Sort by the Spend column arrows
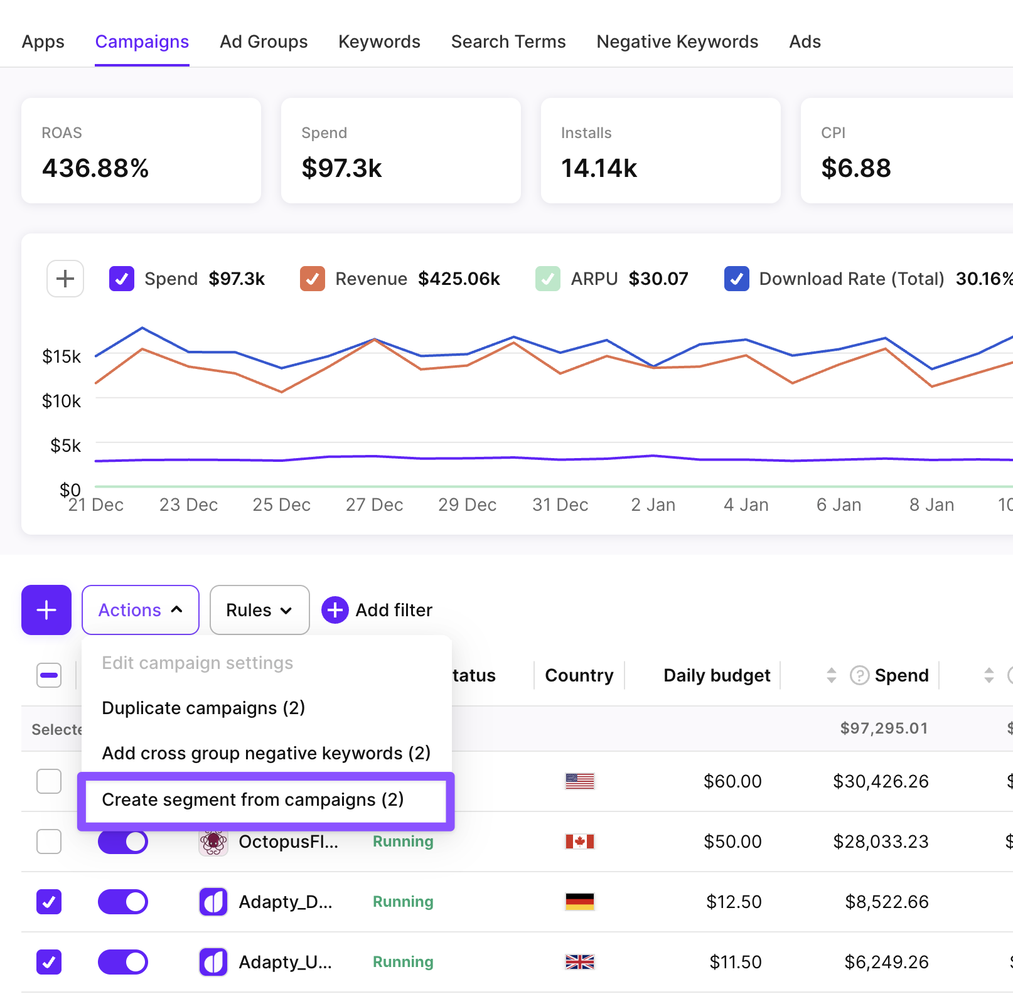The height and width of the screenshot is (994, 1013). pos(832,675)
